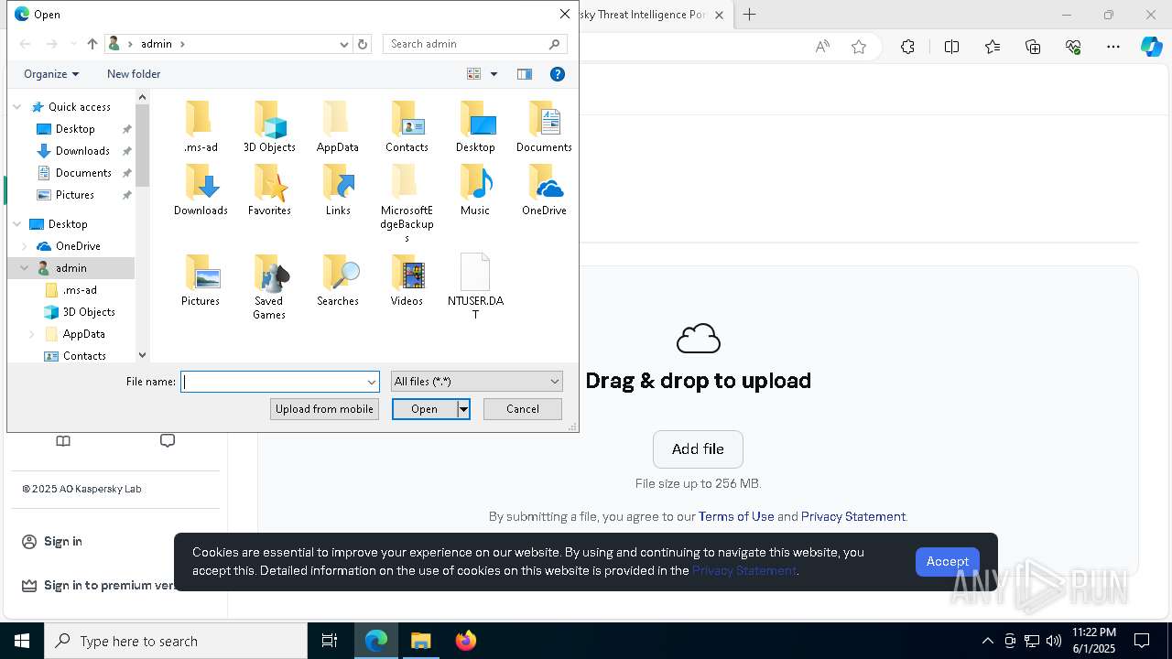Select Downloads under Quick access
This screenshot has height=659, width=1172.
(82, 151)
